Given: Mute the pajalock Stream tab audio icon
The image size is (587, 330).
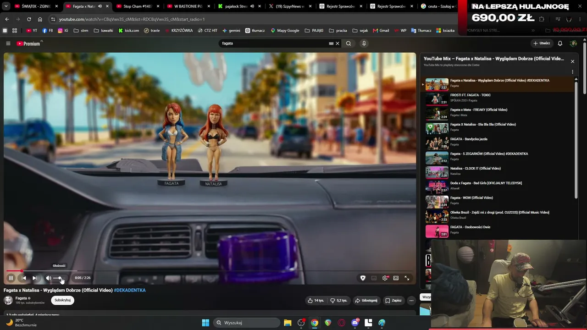Looking at the screenshot, I should [252, 6].
